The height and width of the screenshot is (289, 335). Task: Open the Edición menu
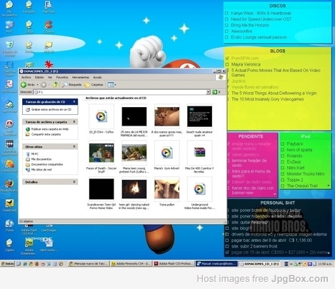click(39, 77)
